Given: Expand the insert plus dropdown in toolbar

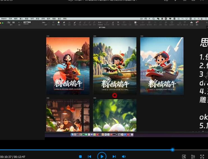Looking at the screenshot, I should click(x=20, y=22).
